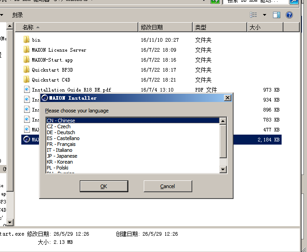Click the search magnifier icon
This screenshot has width=307, height=252.
(x=294, y=1)
